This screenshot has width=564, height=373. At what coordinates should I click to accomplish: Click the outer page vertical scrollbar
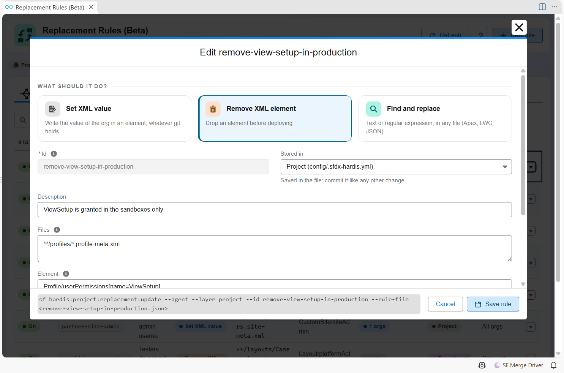coord(558,152)
